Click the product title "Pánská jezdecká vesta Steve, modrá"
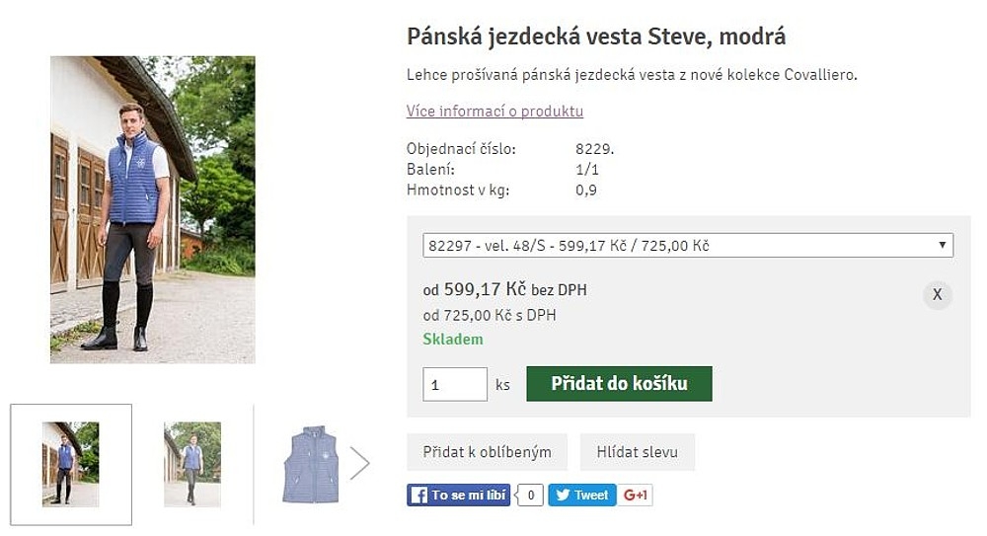Viewport: 987px width, 536px height. tap(596, 38)
